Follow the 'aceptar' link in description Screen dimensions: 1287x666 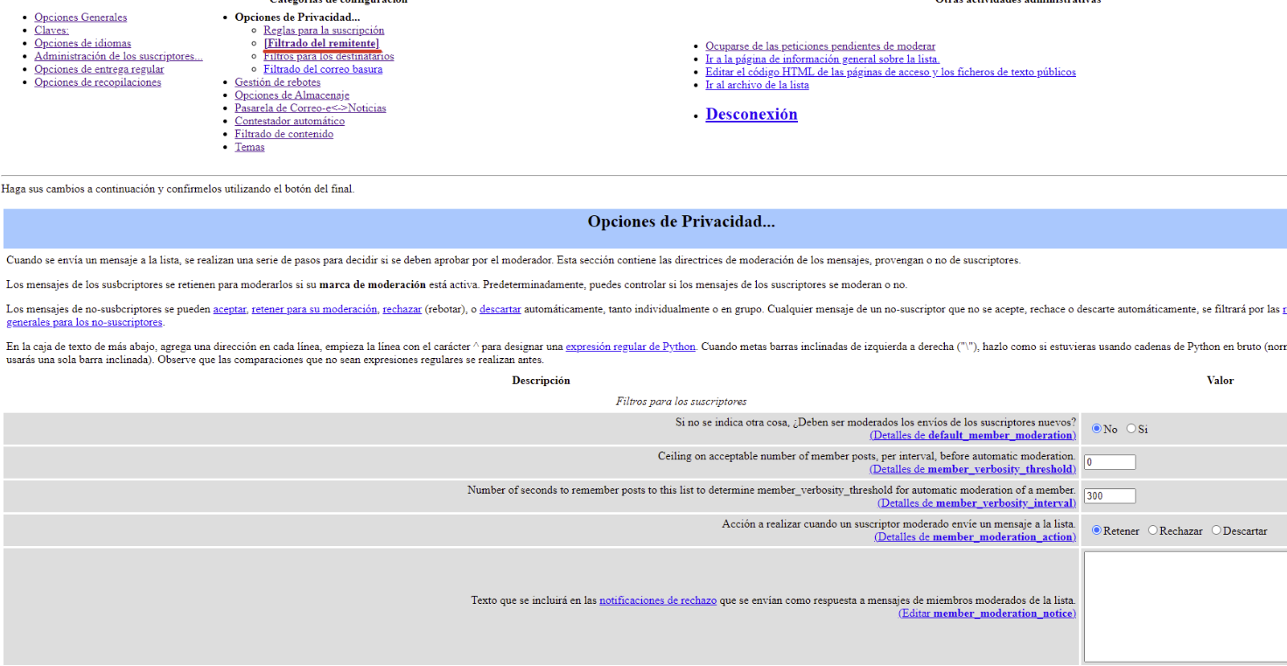[229, 310]
